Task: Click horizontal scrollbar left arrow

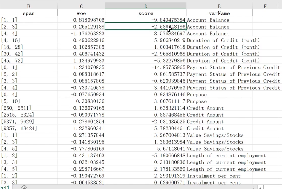Action: (x=260, y=188)
